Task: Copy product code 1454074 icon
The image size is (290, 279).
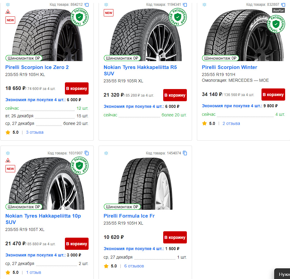Action: coord(185,153)
